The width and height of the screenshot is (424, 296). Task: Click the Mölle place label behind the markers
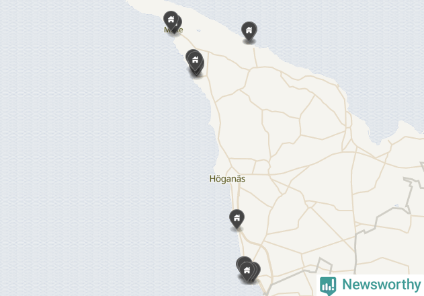(x=173, y=30)
